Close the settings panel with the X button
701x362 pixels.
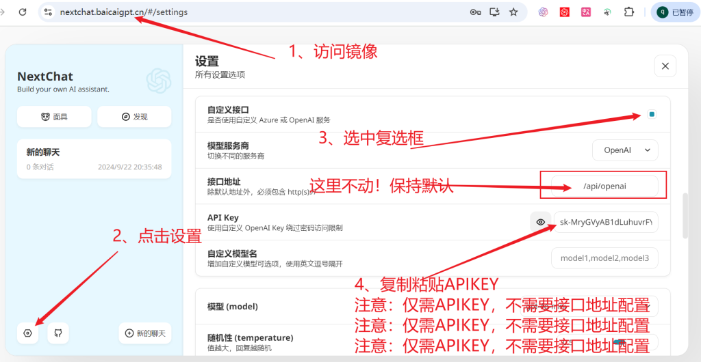(665, 66)
